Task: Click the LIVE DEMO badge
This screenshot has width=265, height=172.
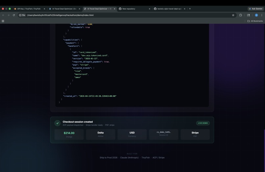Action: pyautogui.click(x=203, y=123)
